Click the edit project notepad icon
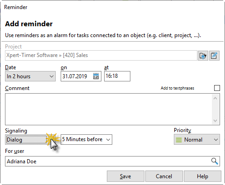The height and width of the screenshot is (185, 225). coord(214,56)
